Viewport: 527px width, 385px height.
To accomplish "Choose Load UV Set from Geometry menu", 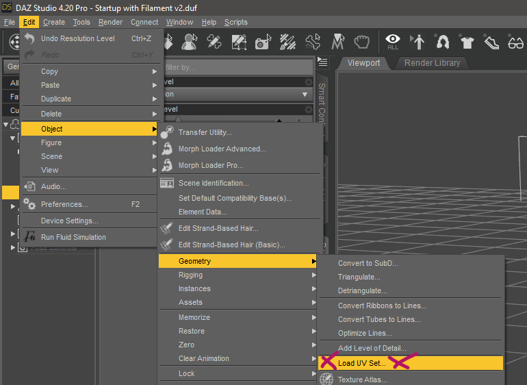I will [x=411, y=363].
